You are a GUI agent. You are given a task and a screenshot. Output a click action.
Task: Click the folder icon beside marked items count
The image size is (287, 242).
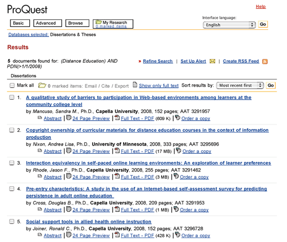click(x=42, y=85)
